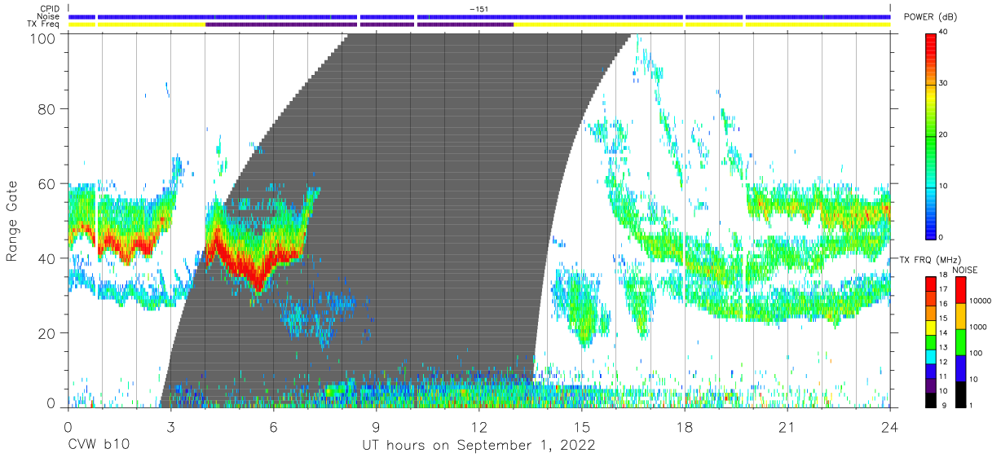This screenshot has width=1001, height=462.
Task: Click the 100 label on the noise legend
Action: pyautogui.click(x=976, y=353)
